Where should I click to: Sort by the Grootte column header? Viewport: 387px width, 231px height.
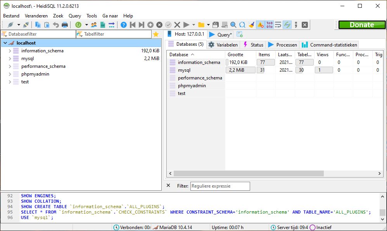tap(240, 55)
